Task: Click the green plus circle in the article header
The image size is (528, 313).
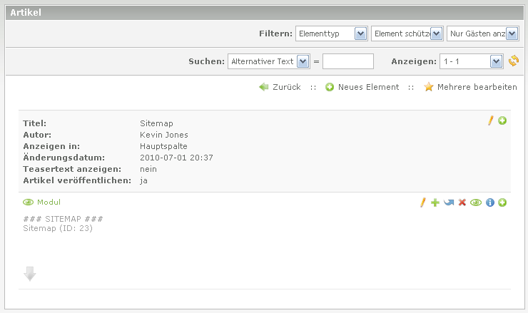Action: pos(502,120)
